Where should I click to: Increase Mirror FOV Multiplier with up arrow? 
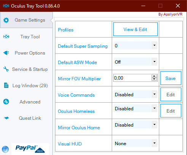[154, 76]
